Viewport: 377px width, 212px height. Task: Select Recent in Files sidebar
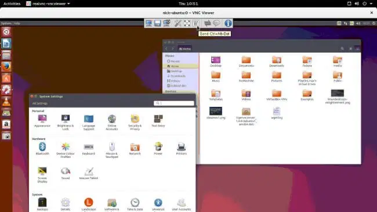(x=181, y=61)
